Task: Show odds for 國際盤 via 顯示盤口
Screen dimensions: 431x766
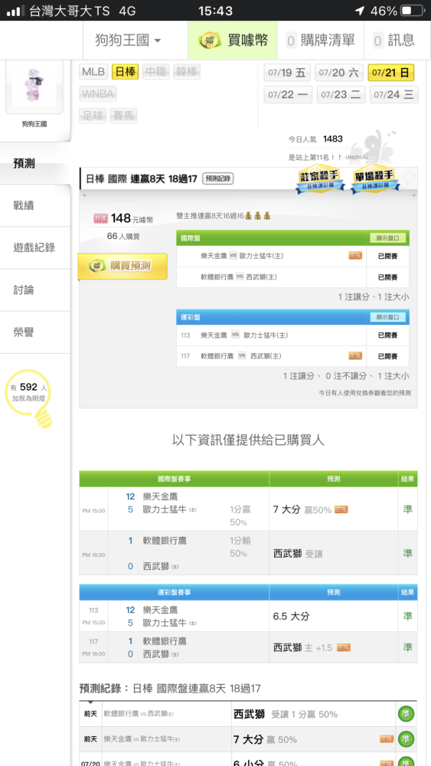Action: (387, 238)
